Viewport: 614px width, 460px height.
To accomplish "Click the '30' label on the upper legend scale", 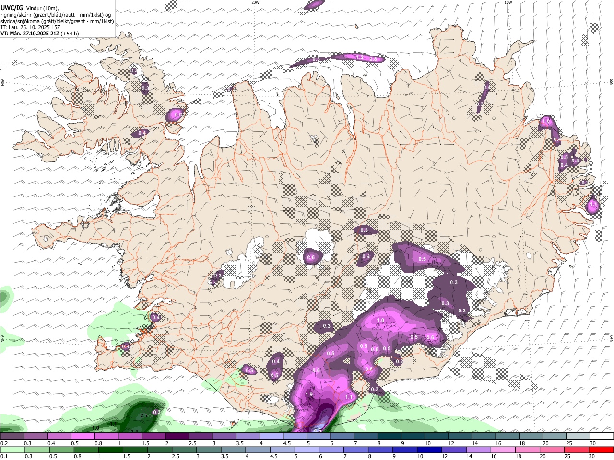I will [x=593, y=443].
